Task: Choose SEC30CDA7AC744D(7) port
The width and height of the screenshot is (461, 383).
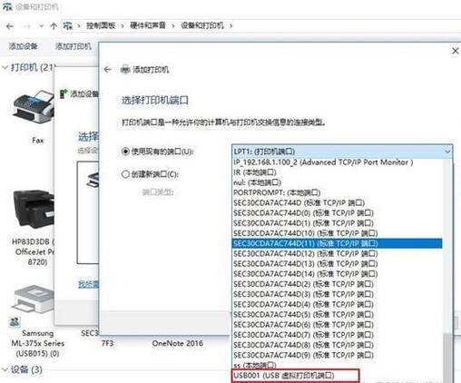Action: click(x=338, y=335)
